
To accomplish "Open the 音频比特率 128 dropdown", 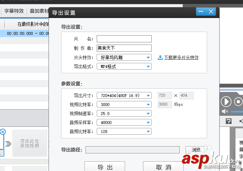I will coord(124,131).
